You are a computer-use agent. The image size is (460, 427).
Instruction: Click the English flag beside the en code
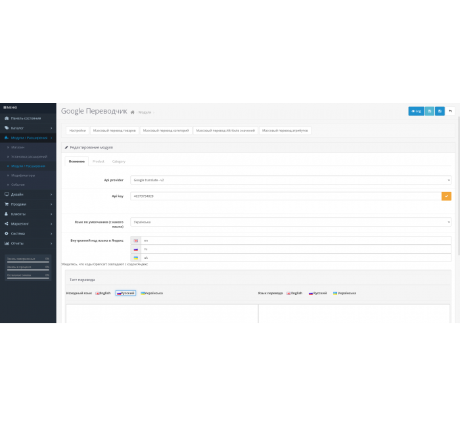136,240
